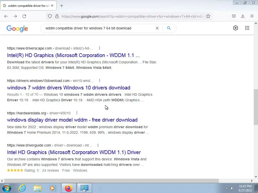This screenshot has height=193, width=258.
Task: Click the scroll down arrow of vertical scrollbar
Action: tap(256, 177)
